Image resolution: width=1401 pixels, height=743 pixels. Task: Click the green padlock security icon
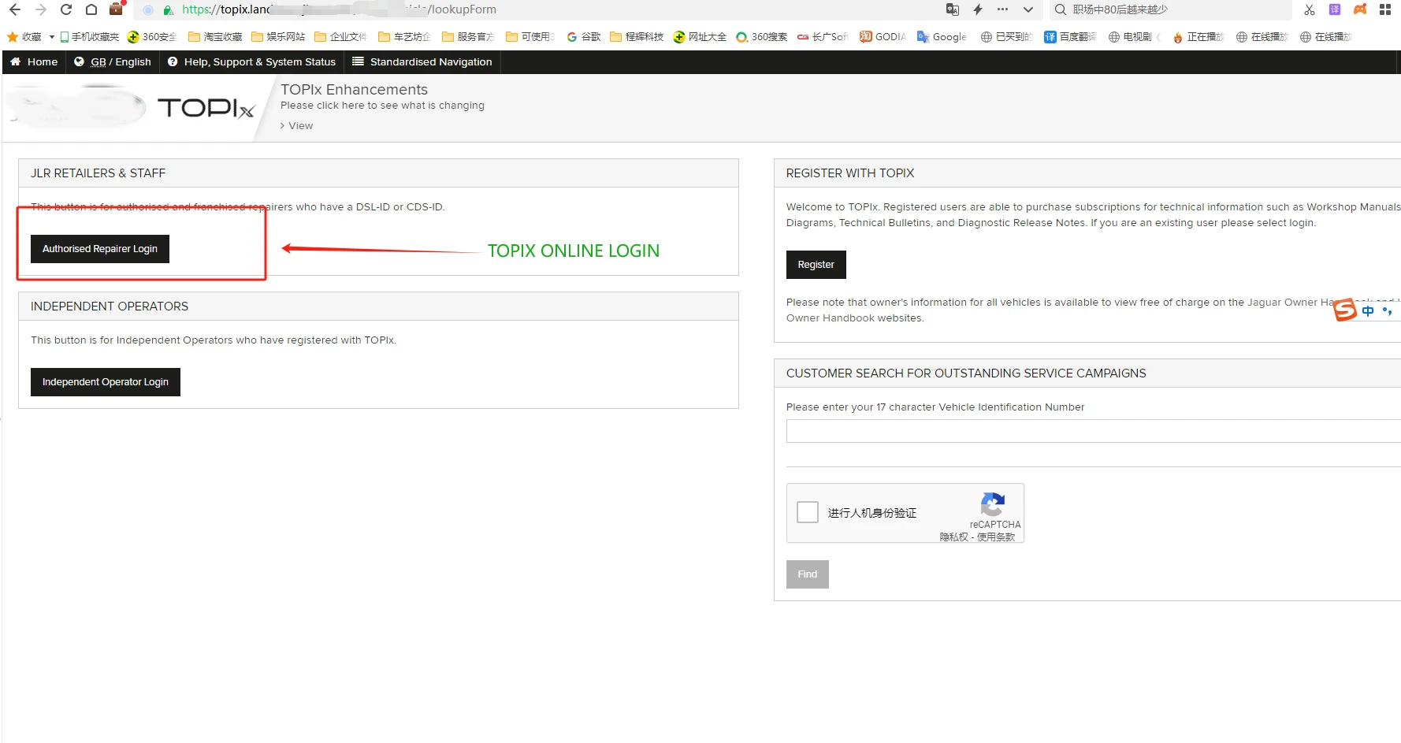tap(168, 10)
